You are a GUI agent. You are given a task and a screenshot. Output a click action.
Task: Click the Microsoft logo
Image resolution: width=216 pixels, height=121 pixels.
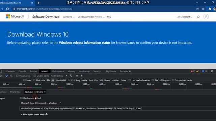[15, 16]
